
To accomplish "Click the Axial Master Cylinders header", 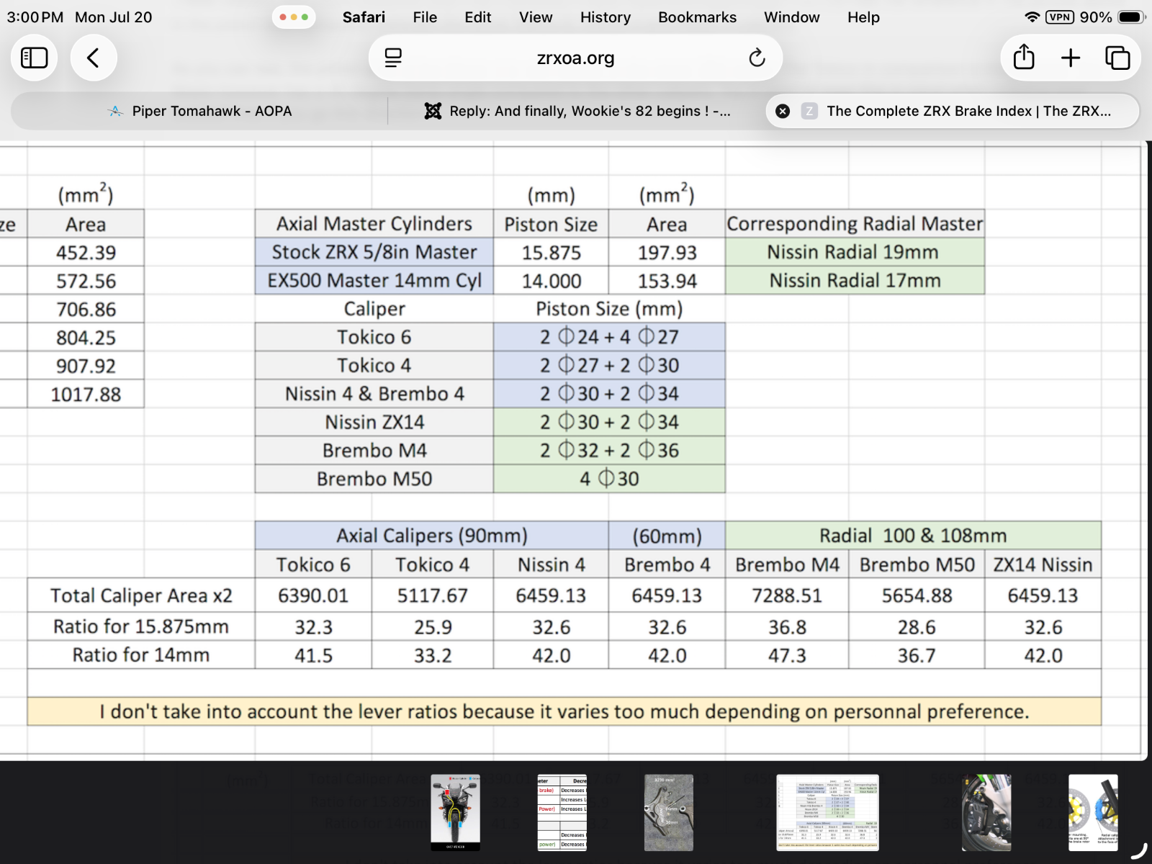I will pyautogui.click(x=374, y=224).
